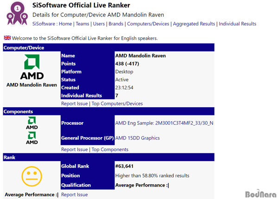Viewport: 278px width, 199px height.
Task: Click Report Issue under Rank section
Action: pyautogui.click(x=75, y=194)
